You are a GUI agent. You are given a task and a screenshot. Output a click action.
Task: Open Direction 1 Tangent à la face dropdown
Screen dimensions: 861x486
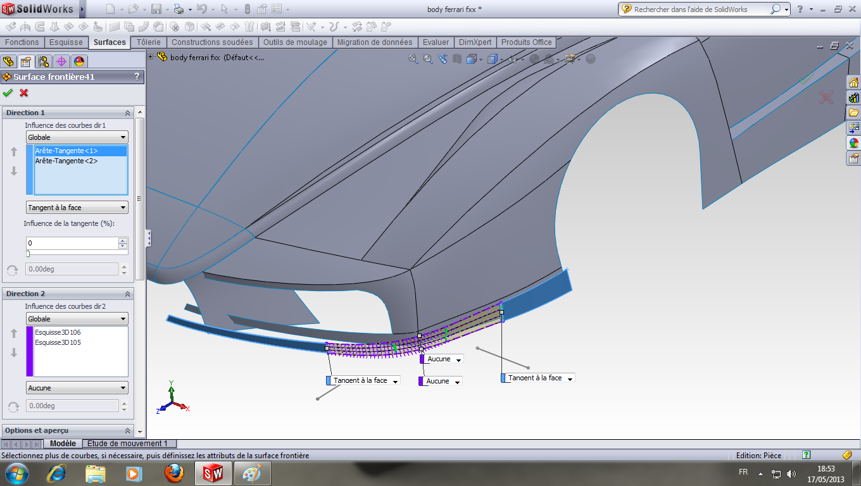click(x=77, y=208)
